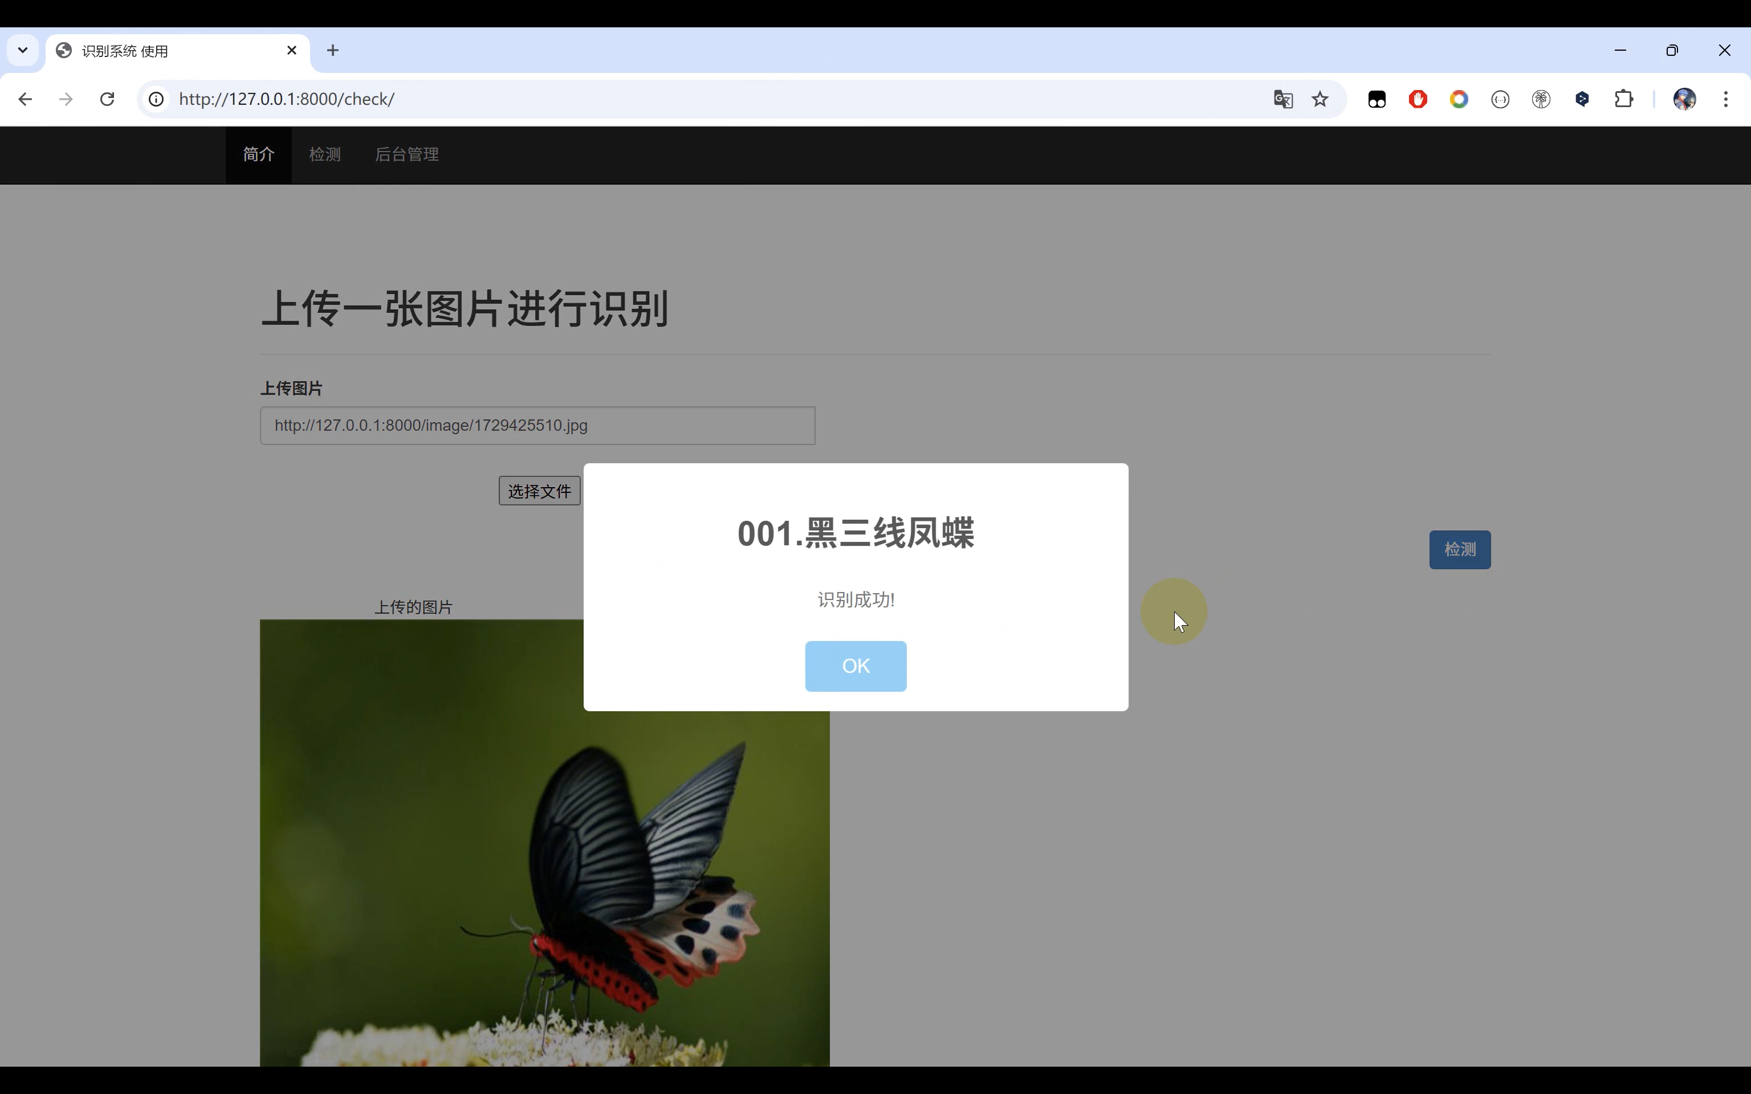The width and height of the screenshot is (1751, 1094).
Task: Toggle the bookmark star for this page
Action: point(1320,99)
